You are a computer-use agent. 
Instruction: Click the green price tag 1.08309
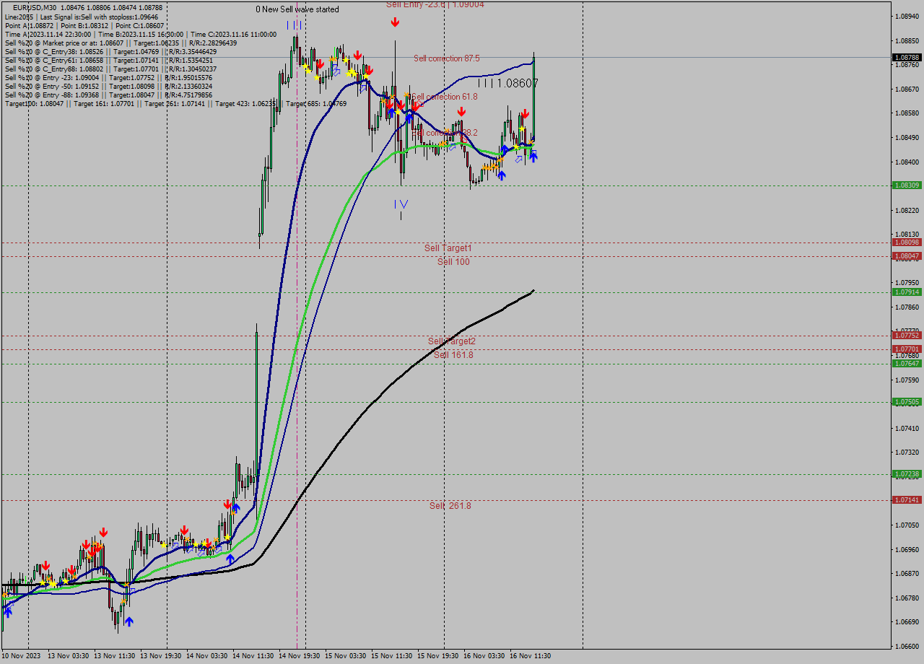[907, 185]
